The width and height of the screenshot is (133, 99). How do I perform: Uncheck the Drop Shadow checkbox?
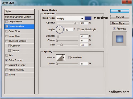click(7, 22)
